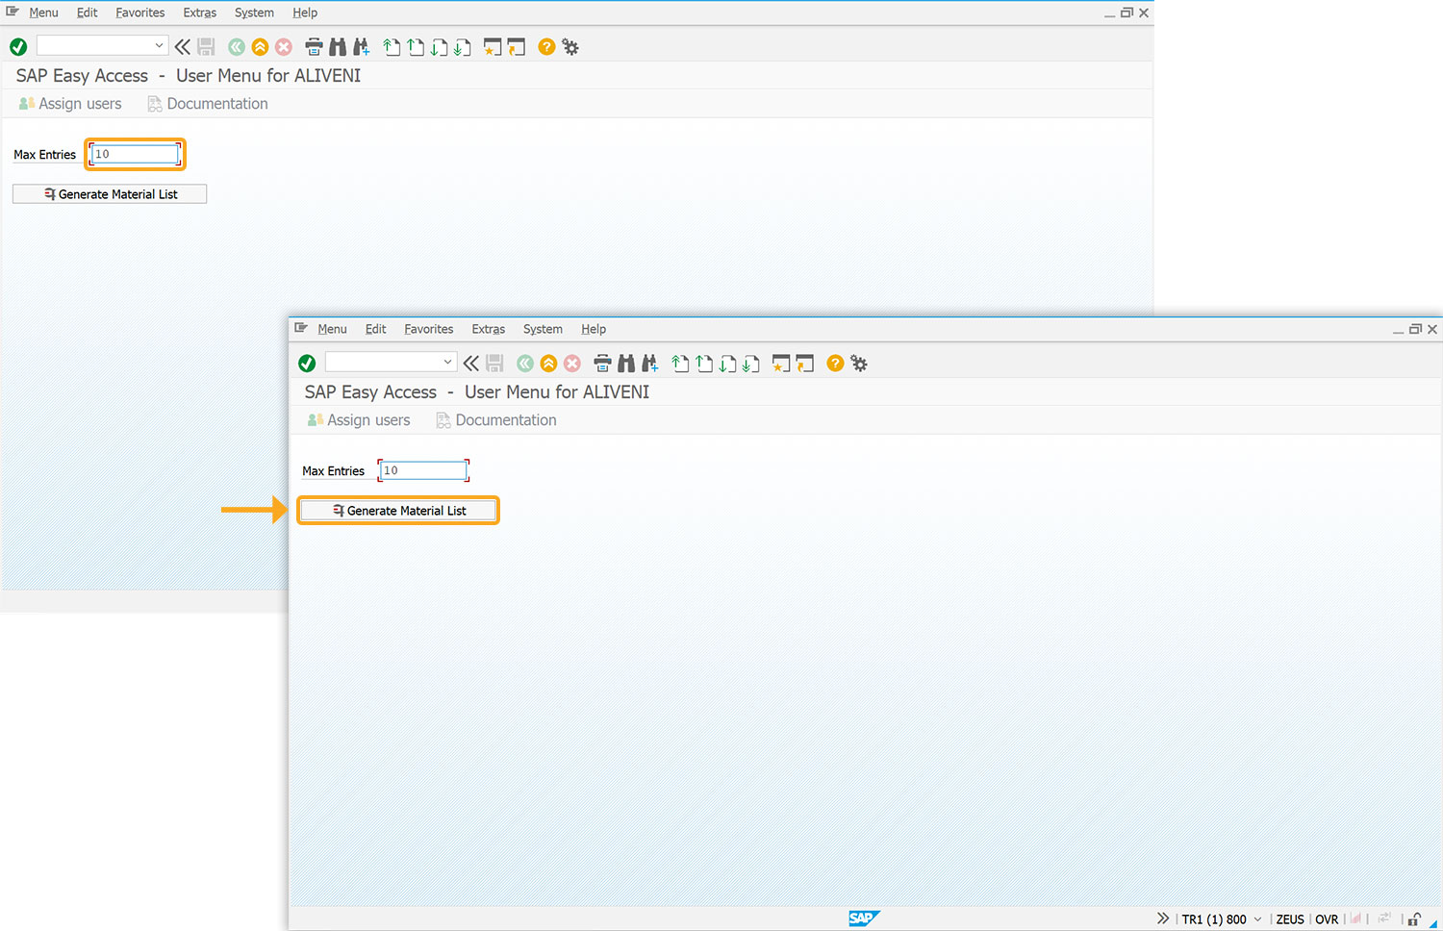1443x931 pixels.
Task: Click the green Enter checkmark in back window
Action: click(18, 47)
